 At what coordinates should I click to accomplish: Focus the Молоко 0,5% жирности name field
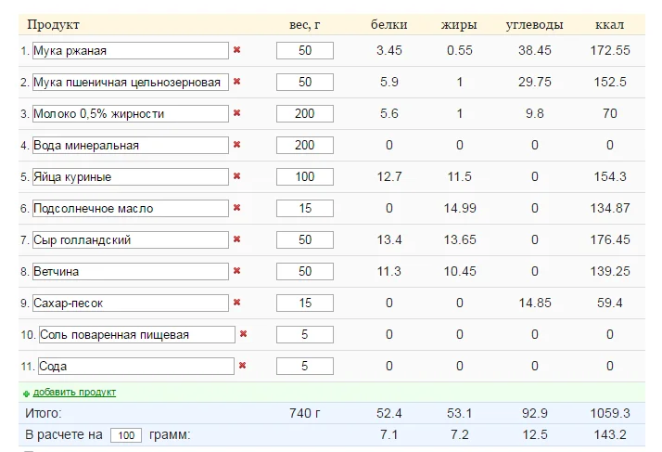(x=131, y=114)
